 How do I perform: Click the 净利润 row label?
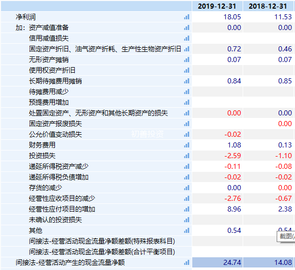[x=25, y=17]
